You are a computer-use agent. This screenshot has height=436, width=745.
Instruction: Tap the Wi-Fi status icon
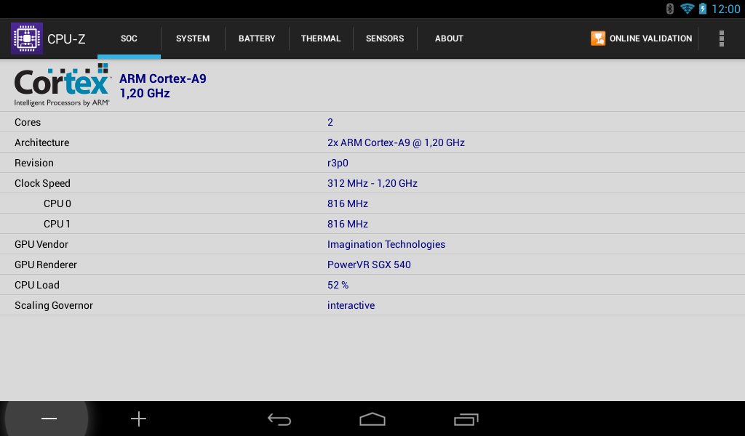pos(687,9)
